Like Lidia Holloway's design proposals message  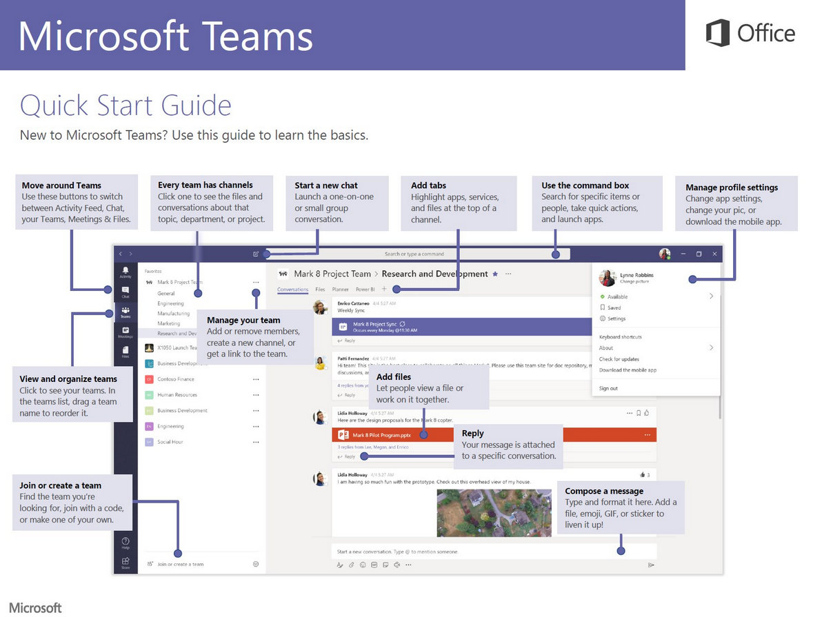pyautogui.click(x=647, y=413)
